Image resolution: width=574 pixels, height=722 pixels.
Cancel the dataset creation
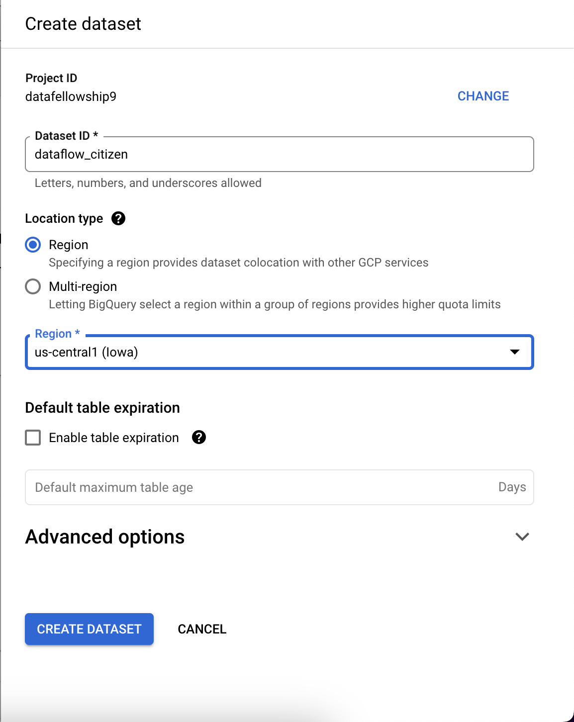[x=201, y=629]
